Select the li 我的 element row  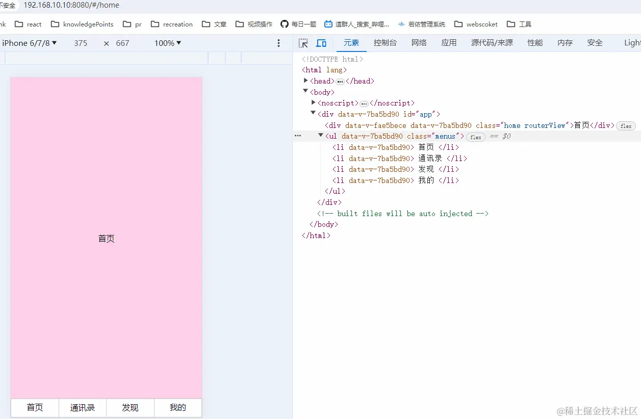[395, 180]
